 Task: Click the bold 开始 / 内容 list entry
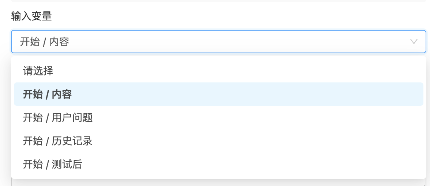pyautogui.click(x=219, y=94)
